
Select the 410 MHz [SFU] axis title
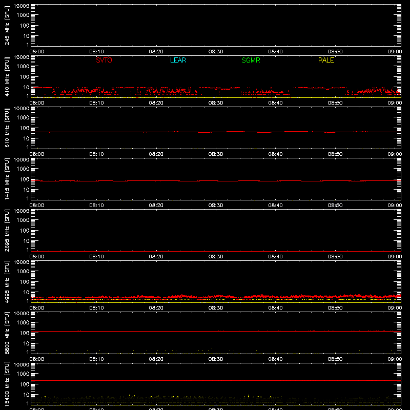coord(7,77)
